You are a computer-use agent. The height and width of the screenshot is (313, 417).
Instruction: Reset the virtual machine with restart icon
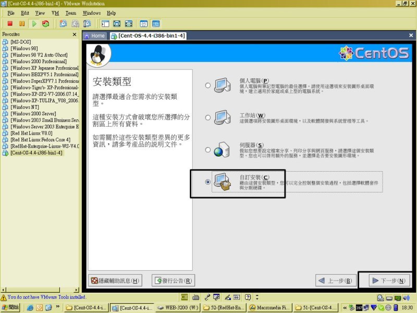point(46,23)
